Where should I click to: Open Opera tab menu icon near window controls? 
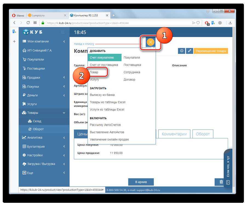(x=208, y=12)
